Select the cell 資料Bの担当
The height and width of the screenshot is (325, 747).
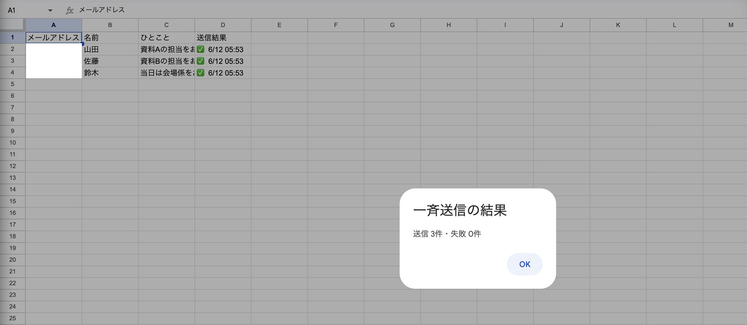tap(167, 61)
